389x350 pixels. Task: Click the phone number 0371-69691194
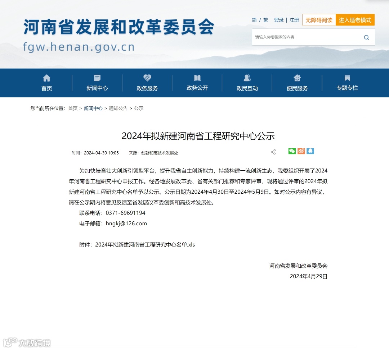click(126, 213)
